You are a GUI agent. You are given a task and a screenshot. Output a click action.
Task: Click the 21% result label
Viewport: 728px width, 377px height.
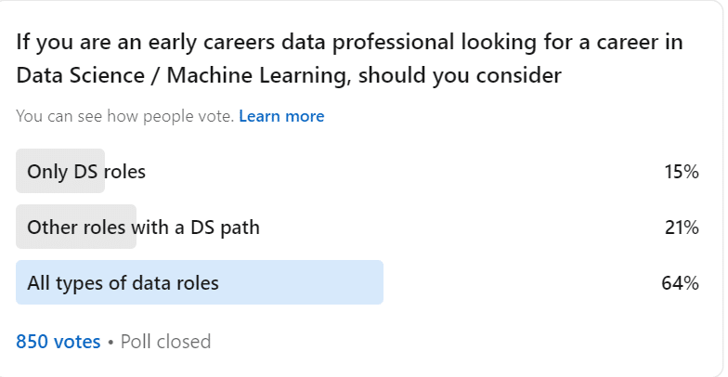(x=682, y=228)
